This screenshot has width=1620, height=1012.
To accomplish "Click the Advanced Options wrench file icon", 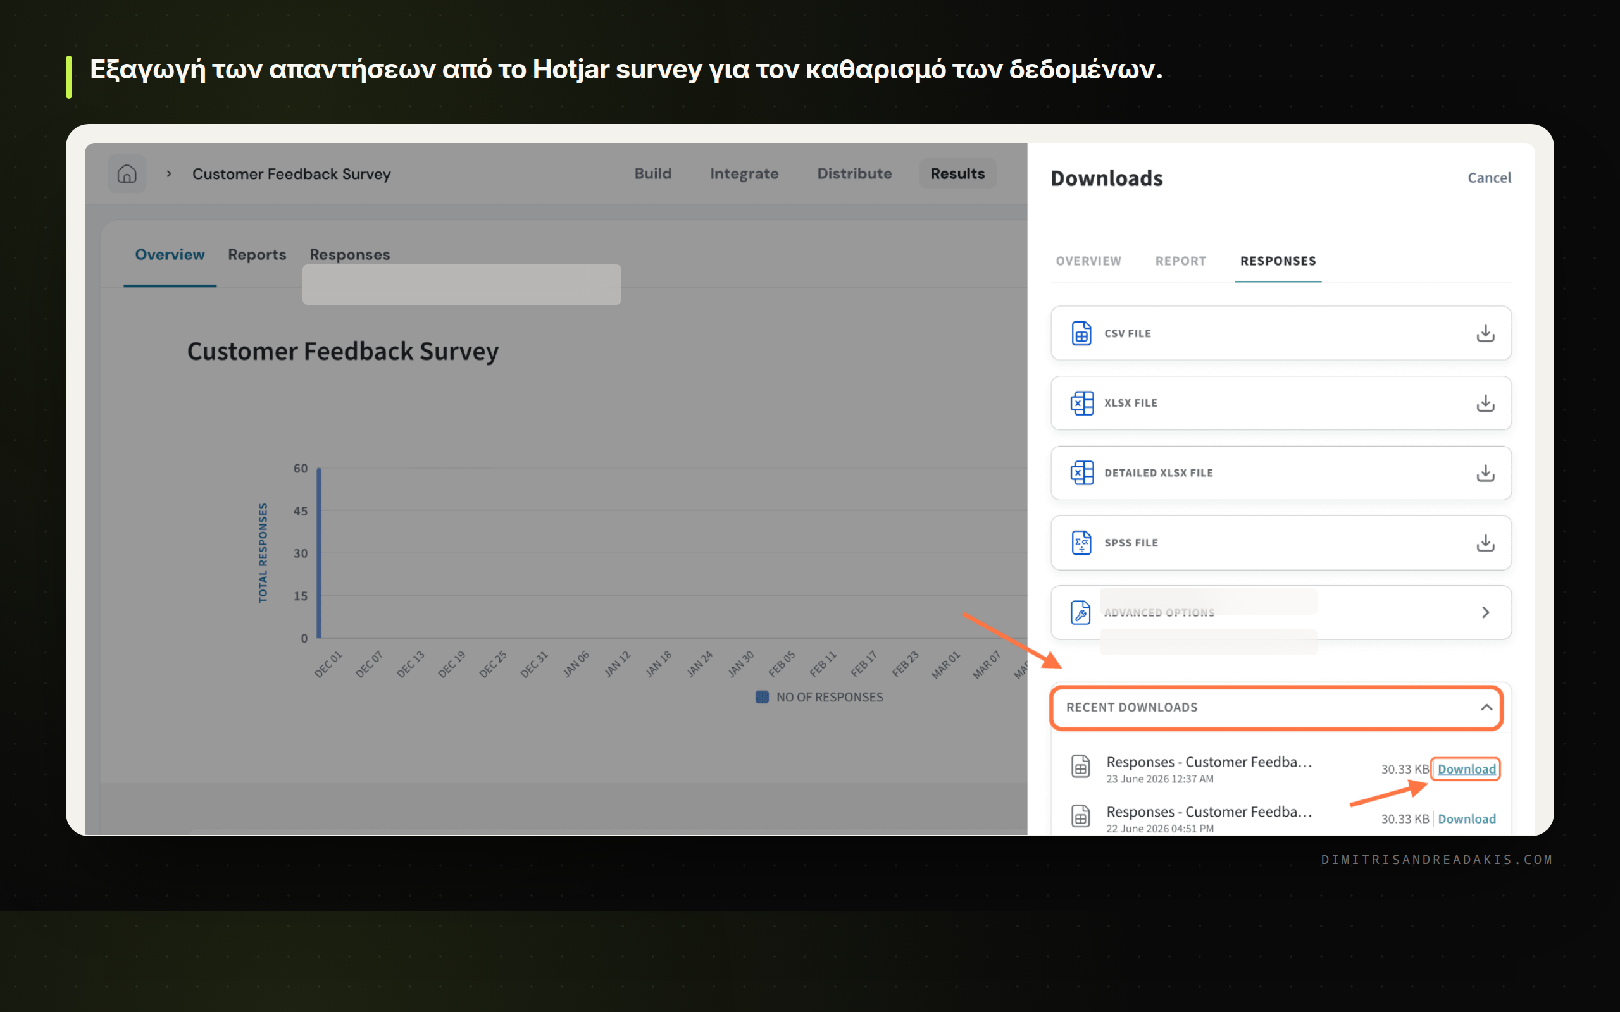I will 1080,612.
